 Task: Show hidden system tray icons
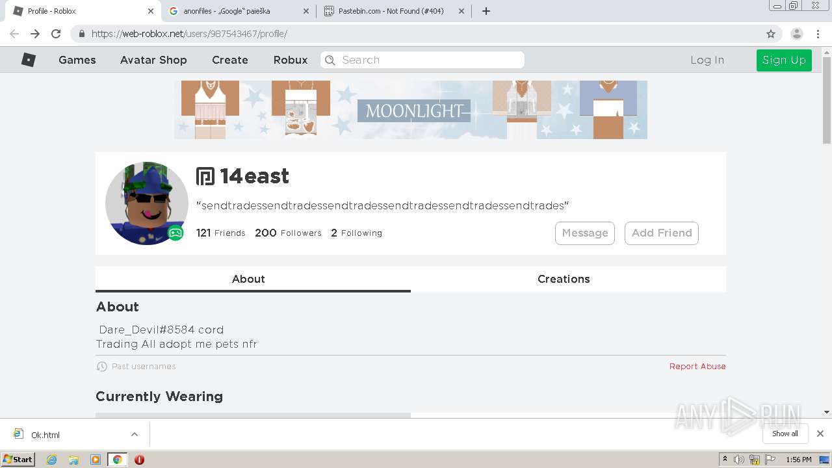click(725, 460)
